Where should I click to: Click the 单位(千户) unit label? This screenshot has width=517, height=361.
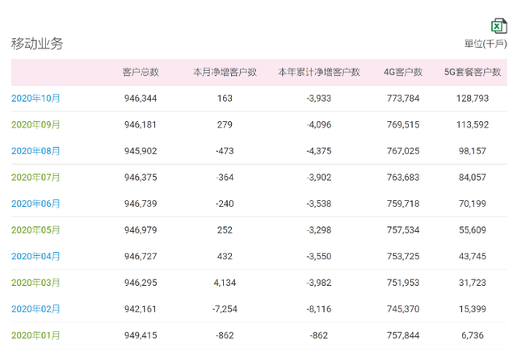(485, 44)
